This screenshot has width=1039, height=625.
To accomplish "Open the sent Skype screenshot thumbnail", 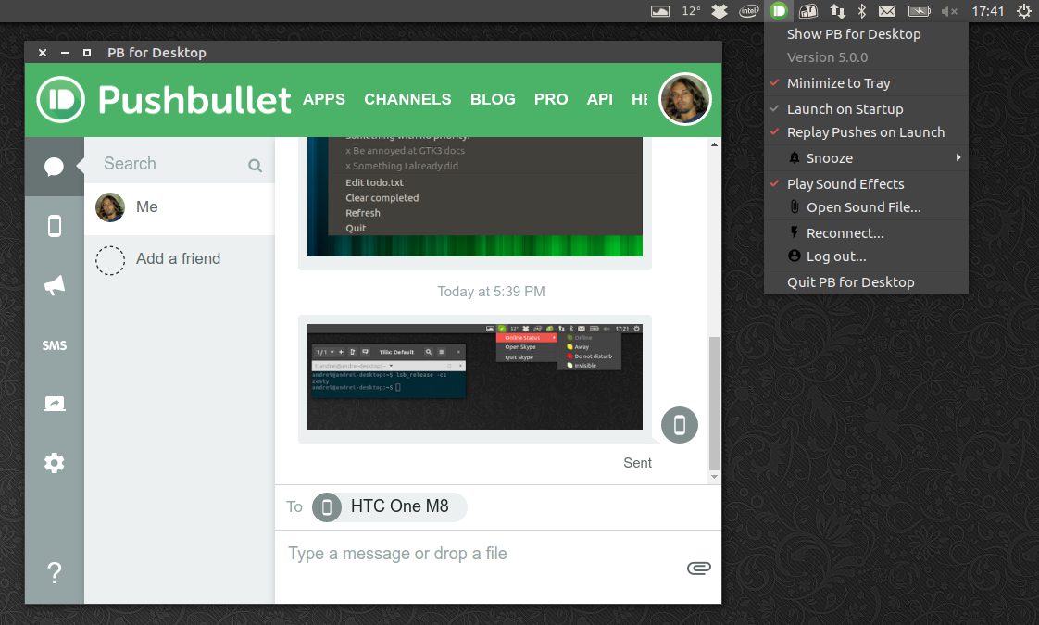I will click(x=474, y=377).
